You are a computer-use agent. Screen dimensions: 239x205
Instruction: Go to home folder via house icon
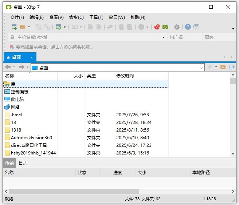(x=223, y=67)
